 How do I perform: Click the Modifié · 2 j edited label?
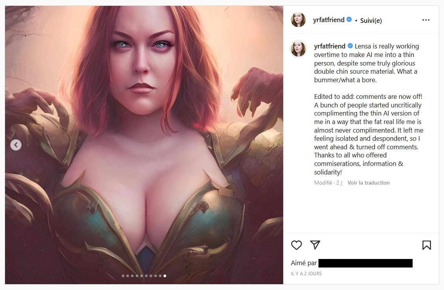click(x=328, y=183)
